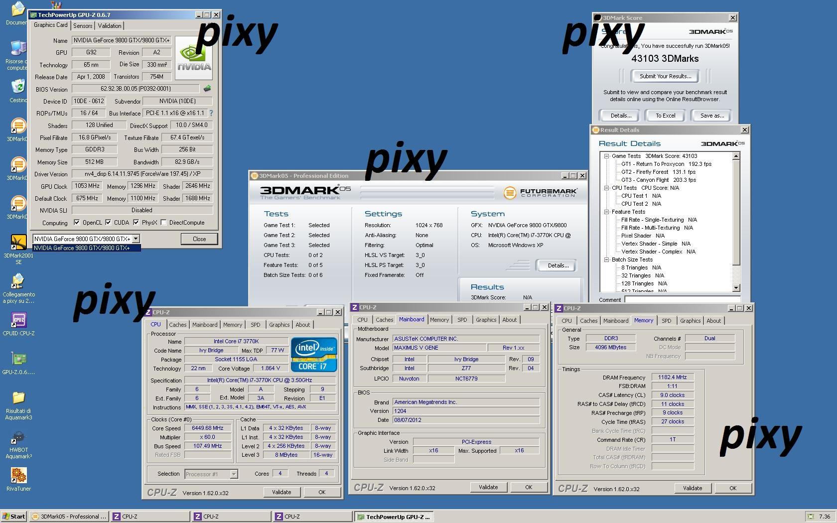Collapse the Game Tests tree node
This screenshot has width=837, height=523.
click(x=607, y=156)
